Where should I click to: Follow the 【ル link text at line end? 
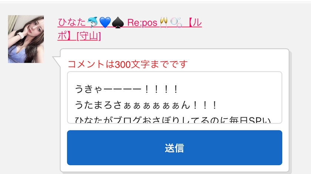click(x=195, y=23)
